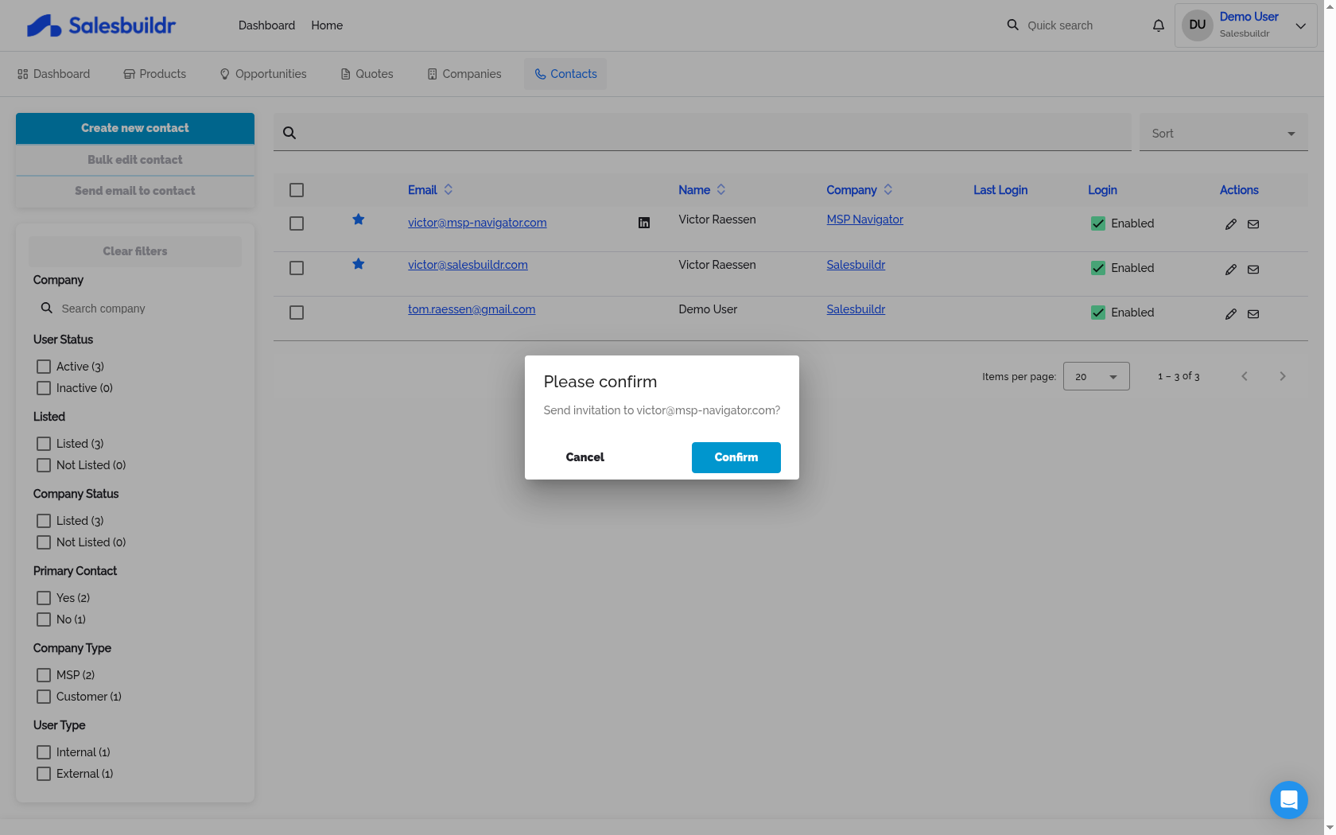Check Primary Contact No (1) filter

44,619
